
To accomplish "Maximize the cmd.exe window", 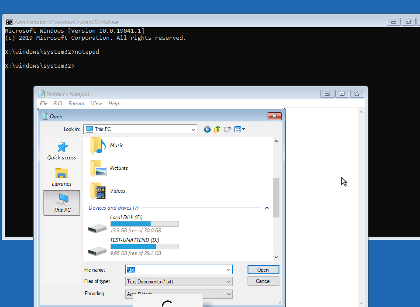I will pos(409,22).
